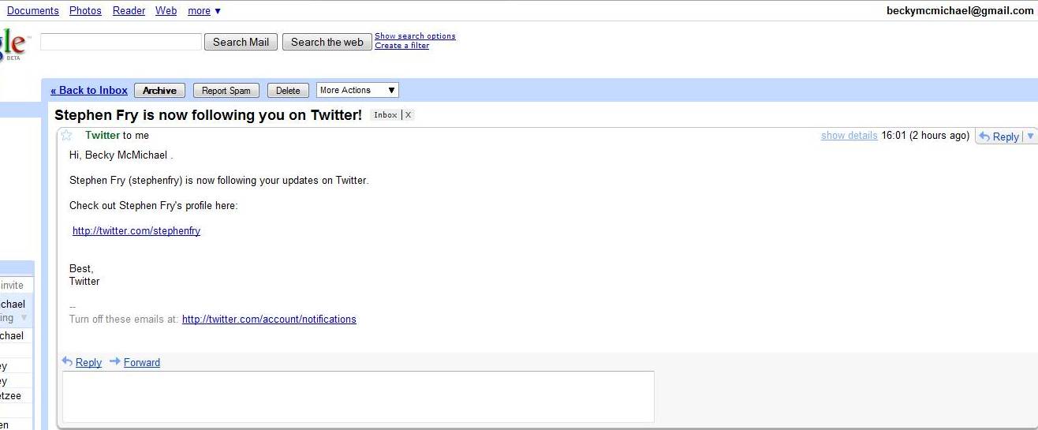Expand the chat status dropdown in sidebar
This screenshot has height=430, width=1038.
tap(24, 318)
